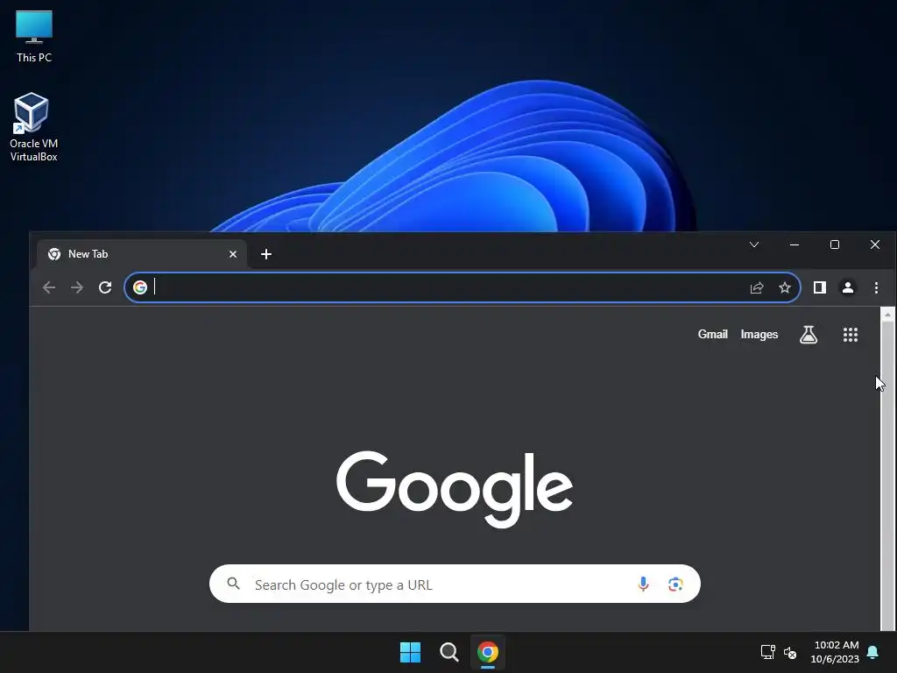This screenshot has height=673, width=897.
Task: Open the Chrome side panel
Action: tap(820, 287)
